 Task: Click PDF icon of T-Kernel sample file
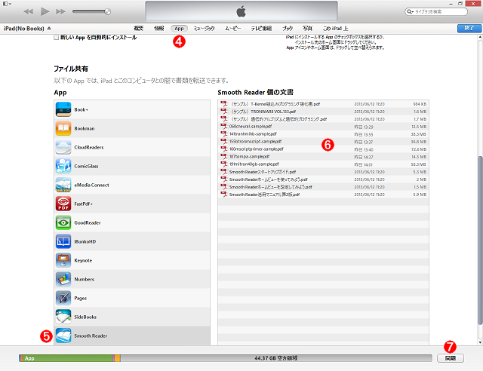223,104
